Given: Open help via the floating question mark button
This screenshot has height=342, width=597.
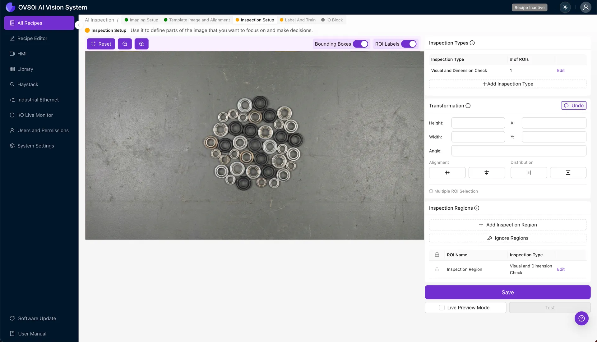Looking at the screenshot, I should [x=581, y=318].
